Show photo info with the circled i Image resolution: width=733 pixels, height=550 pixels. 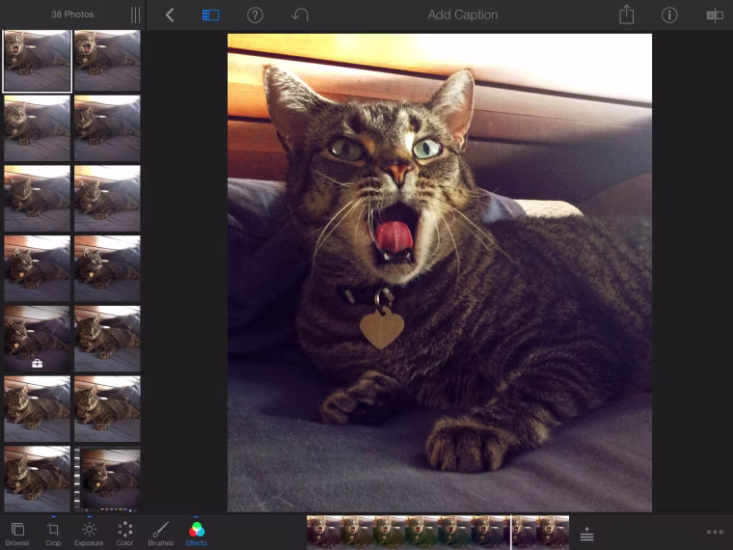(x=669, y=15)
